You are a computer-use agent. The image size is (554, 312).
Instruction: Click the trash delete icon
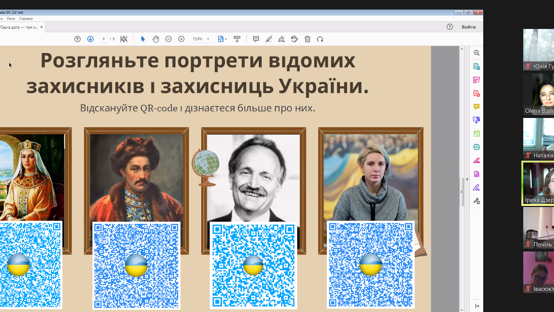click(x=307, y=39)
